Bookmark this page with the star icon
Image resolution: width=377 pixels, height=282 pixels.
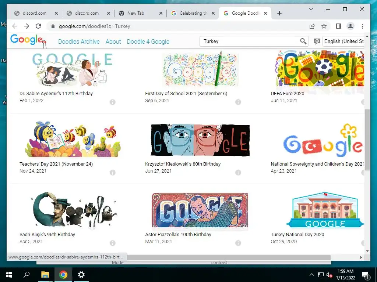pos(324,26)
